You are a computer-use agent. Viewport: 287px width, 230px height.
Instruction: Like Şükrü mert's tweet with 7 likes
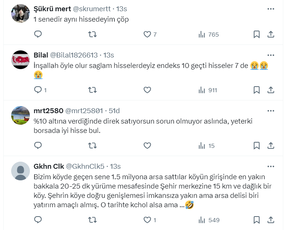tap(147, 34)
